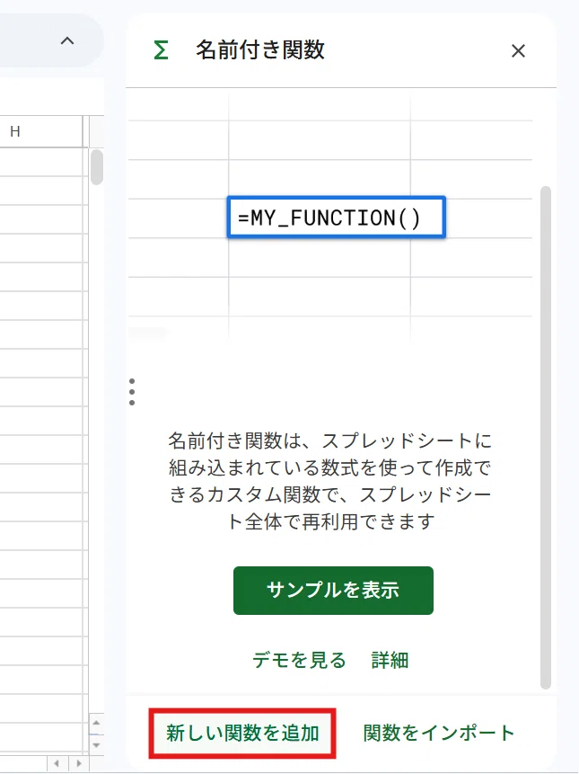Click the サンプルを表示 button
The image size is (579, 774).
(x=333, y=591)
